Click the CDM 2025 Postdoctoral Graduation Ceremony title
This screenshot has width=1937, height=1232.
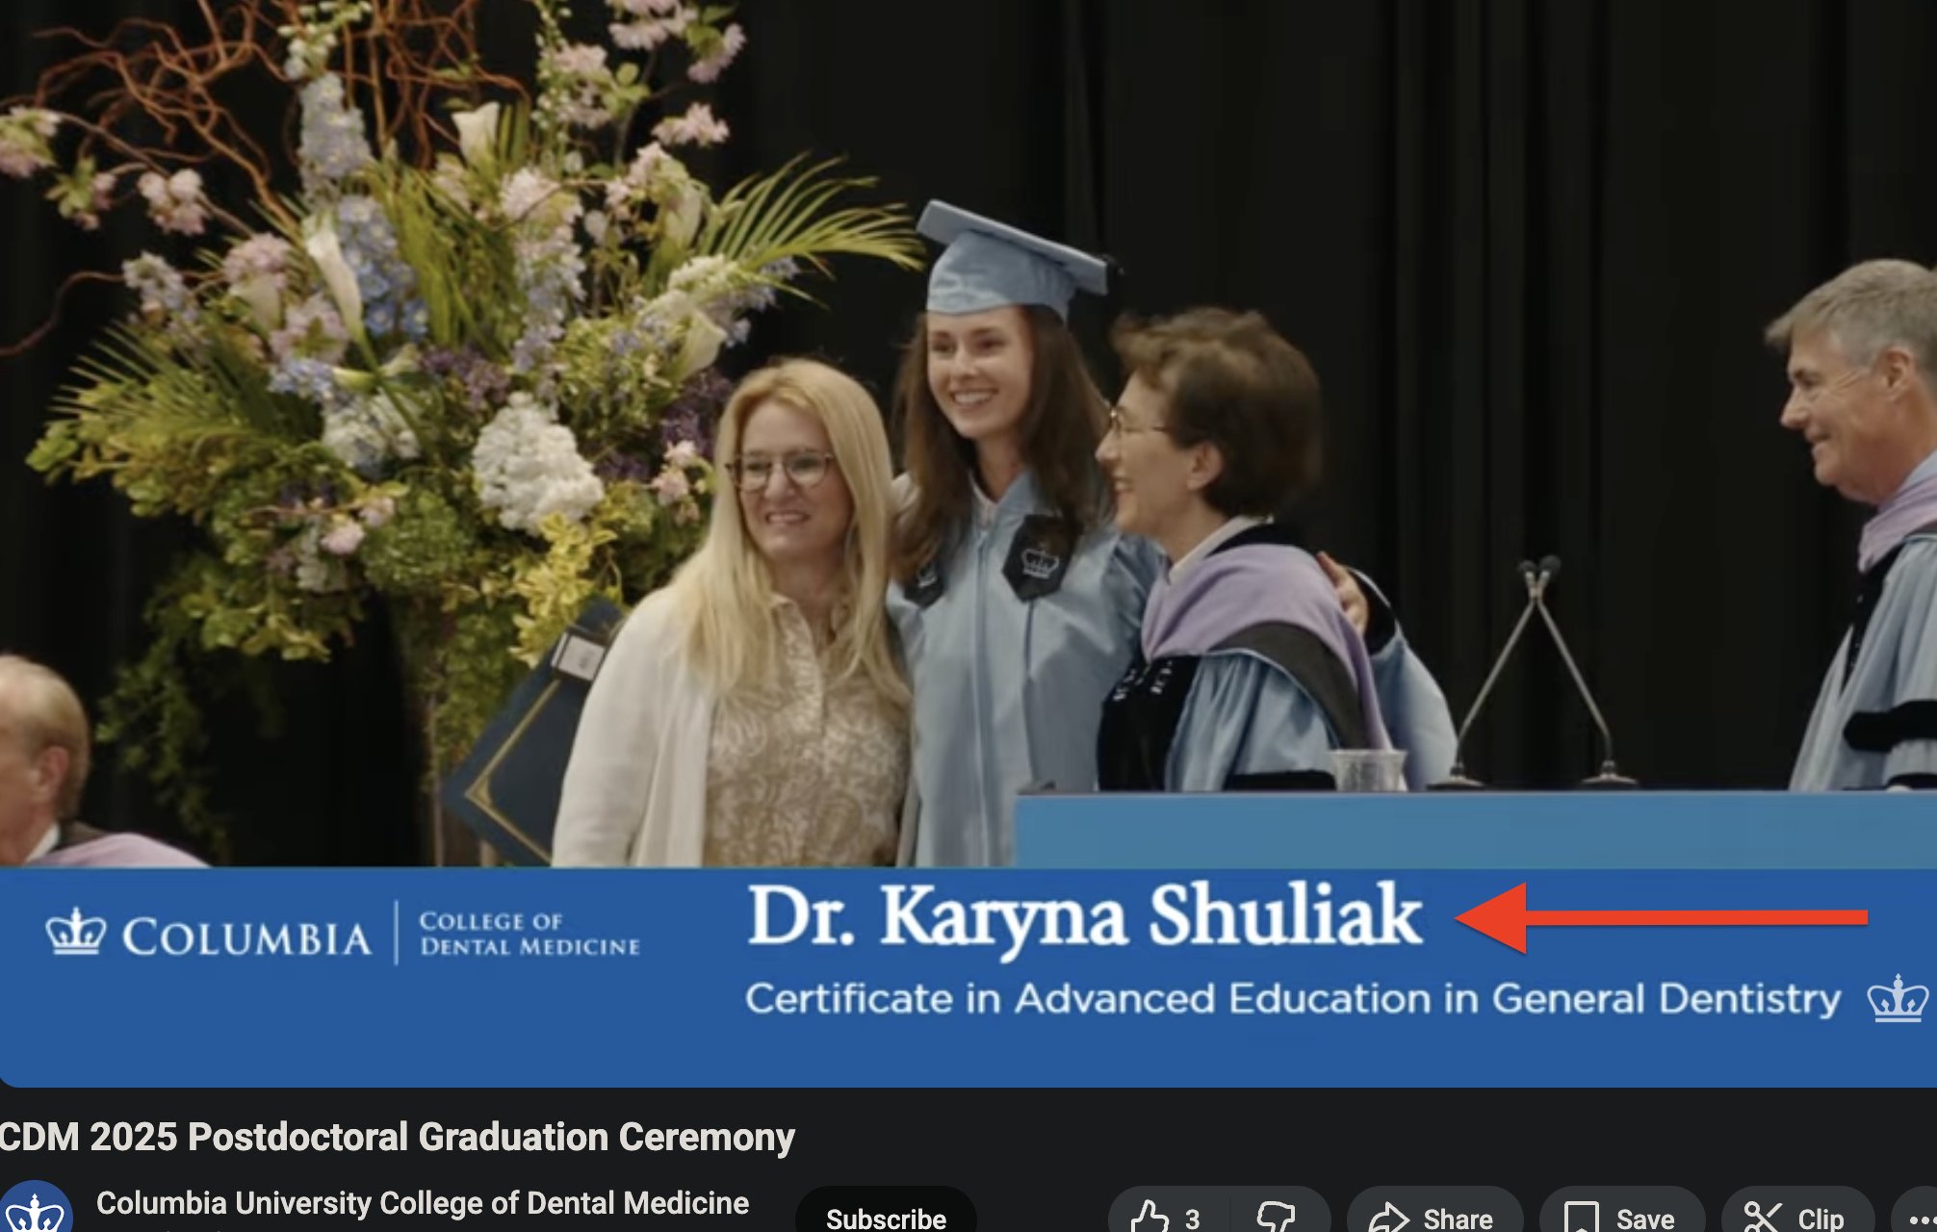397,1137
